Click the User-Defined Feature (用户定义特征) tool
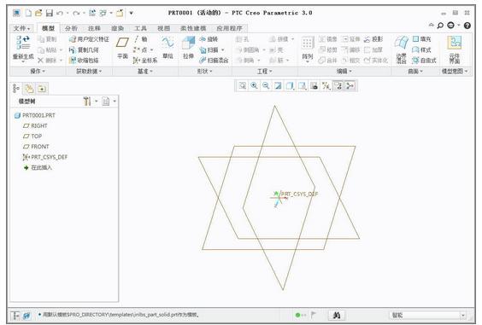The width and height of the screenshot is (482, 325). 89,39
